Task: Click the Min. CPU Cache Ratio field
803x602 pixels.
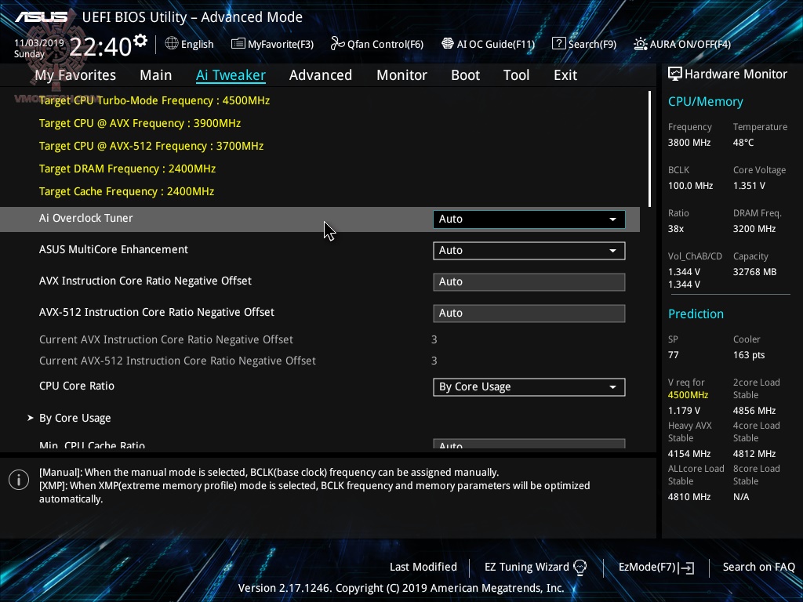Action: point(529,444)
